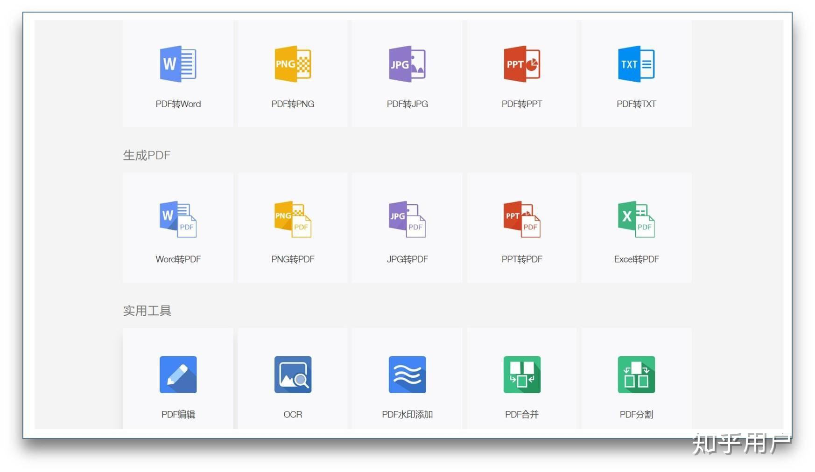
Task: Click the PDF转Word label text
Action: 178,104
